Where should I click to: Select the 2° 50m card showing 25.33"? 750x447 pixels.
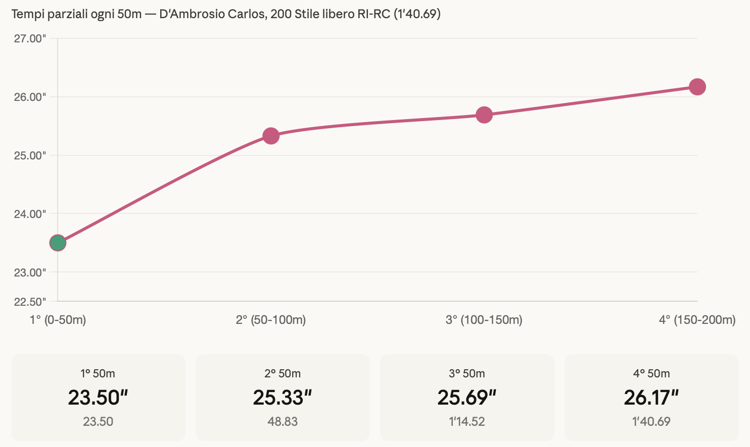[x=283, y=397]
